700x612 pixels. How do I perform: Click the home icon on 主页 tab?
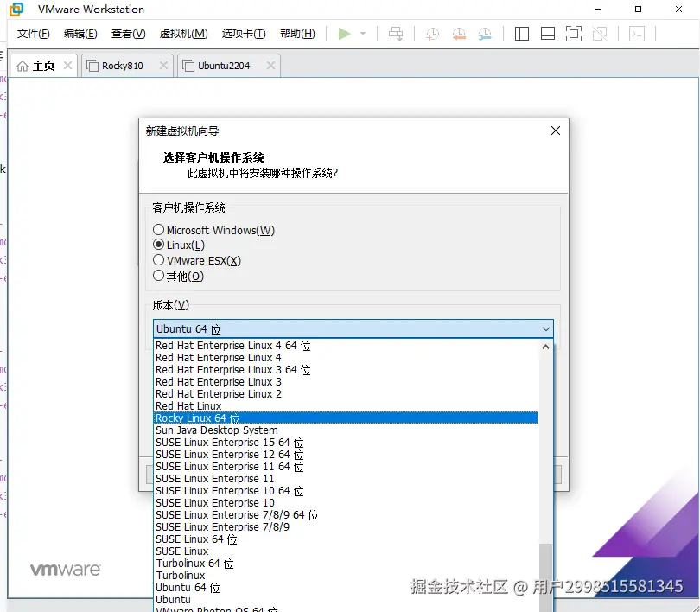click(x=22, y=66)
